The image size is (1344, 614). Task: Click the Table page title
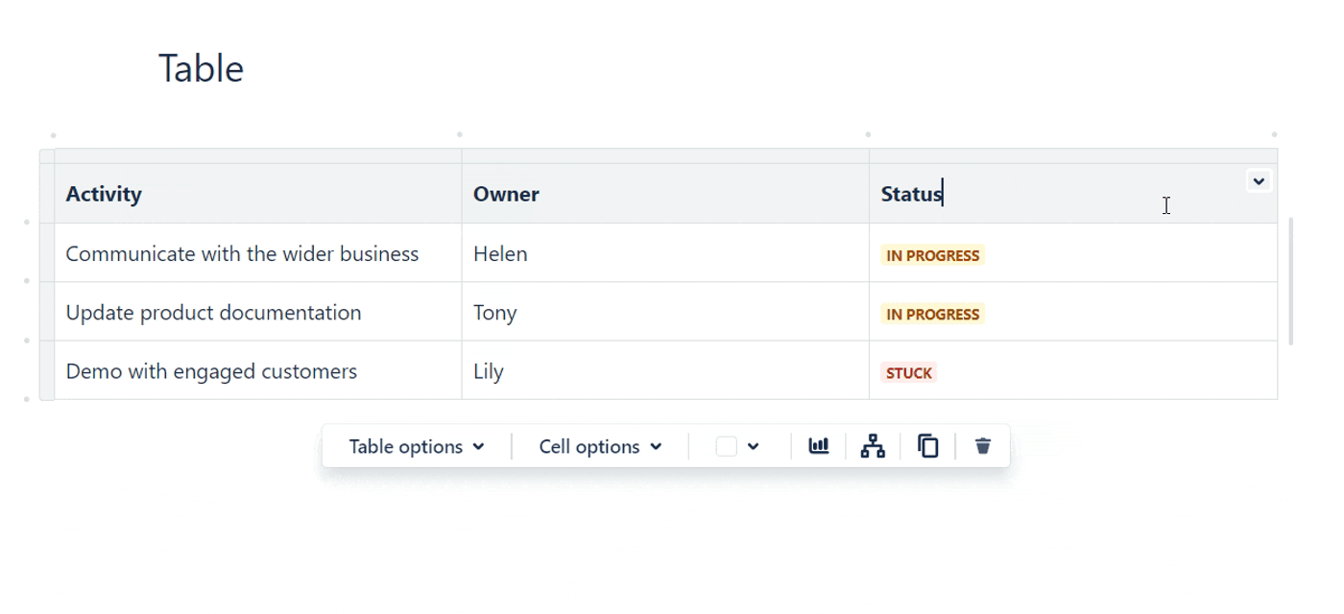pos(201,69)
